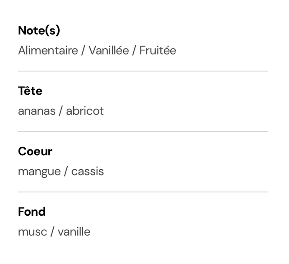Click the divider line below Note(s) section

[x=143, y=71]
